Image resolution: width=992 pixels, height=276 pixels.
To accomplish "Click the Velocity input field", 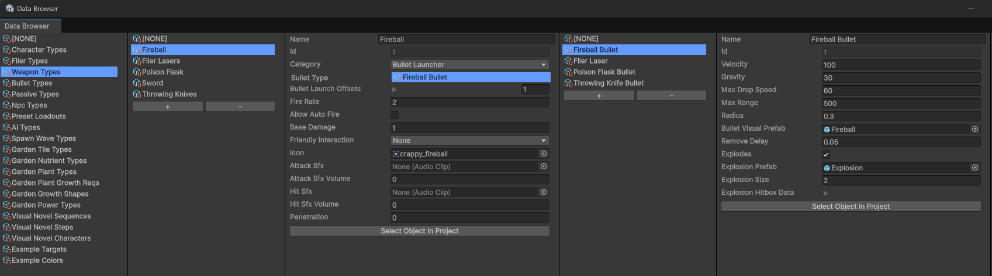I will pos(901,65).
